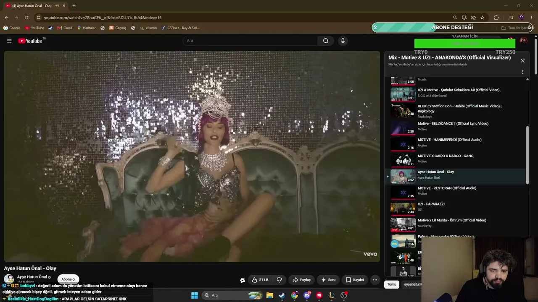Screen dimensions: 538x302
Task: Open a new browser tab
Action: click(74, 6)
